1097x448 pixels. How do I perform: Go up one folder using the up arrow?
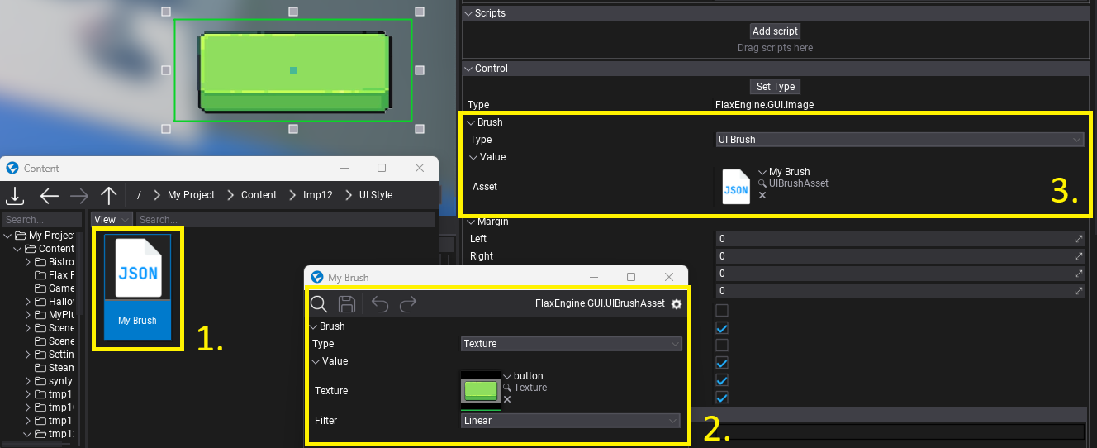[108, 195]
